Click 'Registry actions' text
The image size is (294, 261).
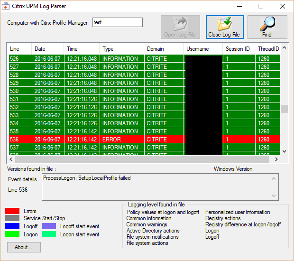click(x=223, y=218)
